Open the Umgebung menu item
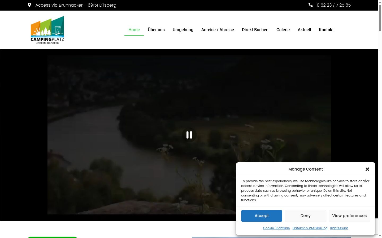Viewport: 382px width, 238px height. pyautogui.click(x=183, y=30)
